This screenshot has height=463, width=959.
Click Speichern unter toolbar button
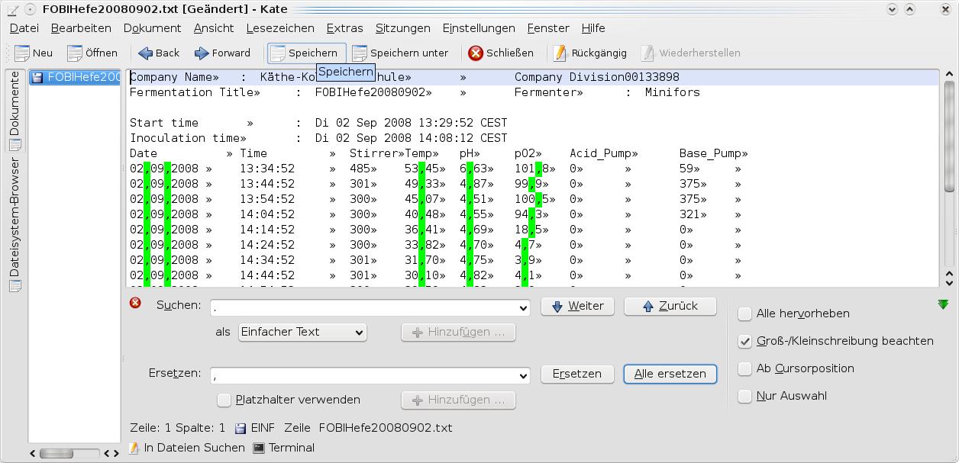(x=400, y=53)
